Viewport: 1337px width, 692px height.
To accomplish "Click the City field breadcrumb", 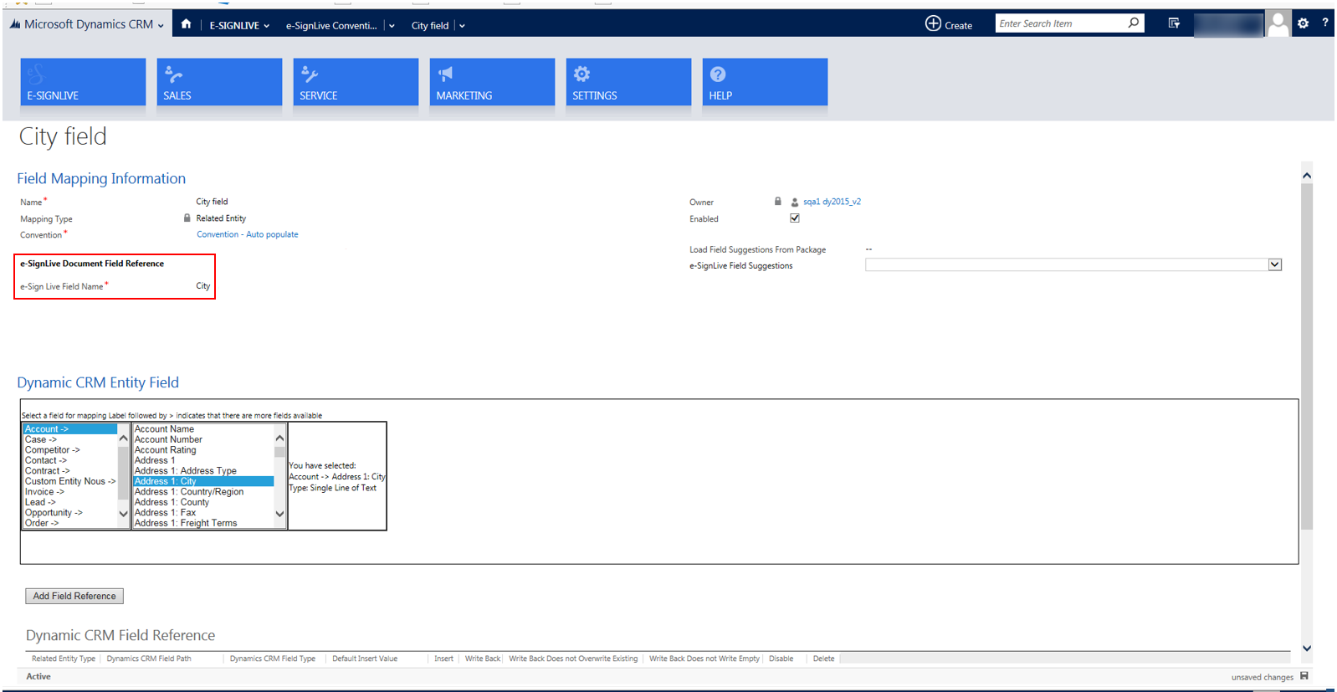I will tap(430, 25).
